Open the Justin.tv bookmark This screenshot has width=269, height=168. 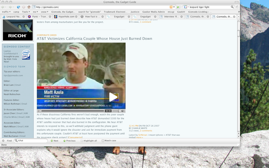[135, 12]
